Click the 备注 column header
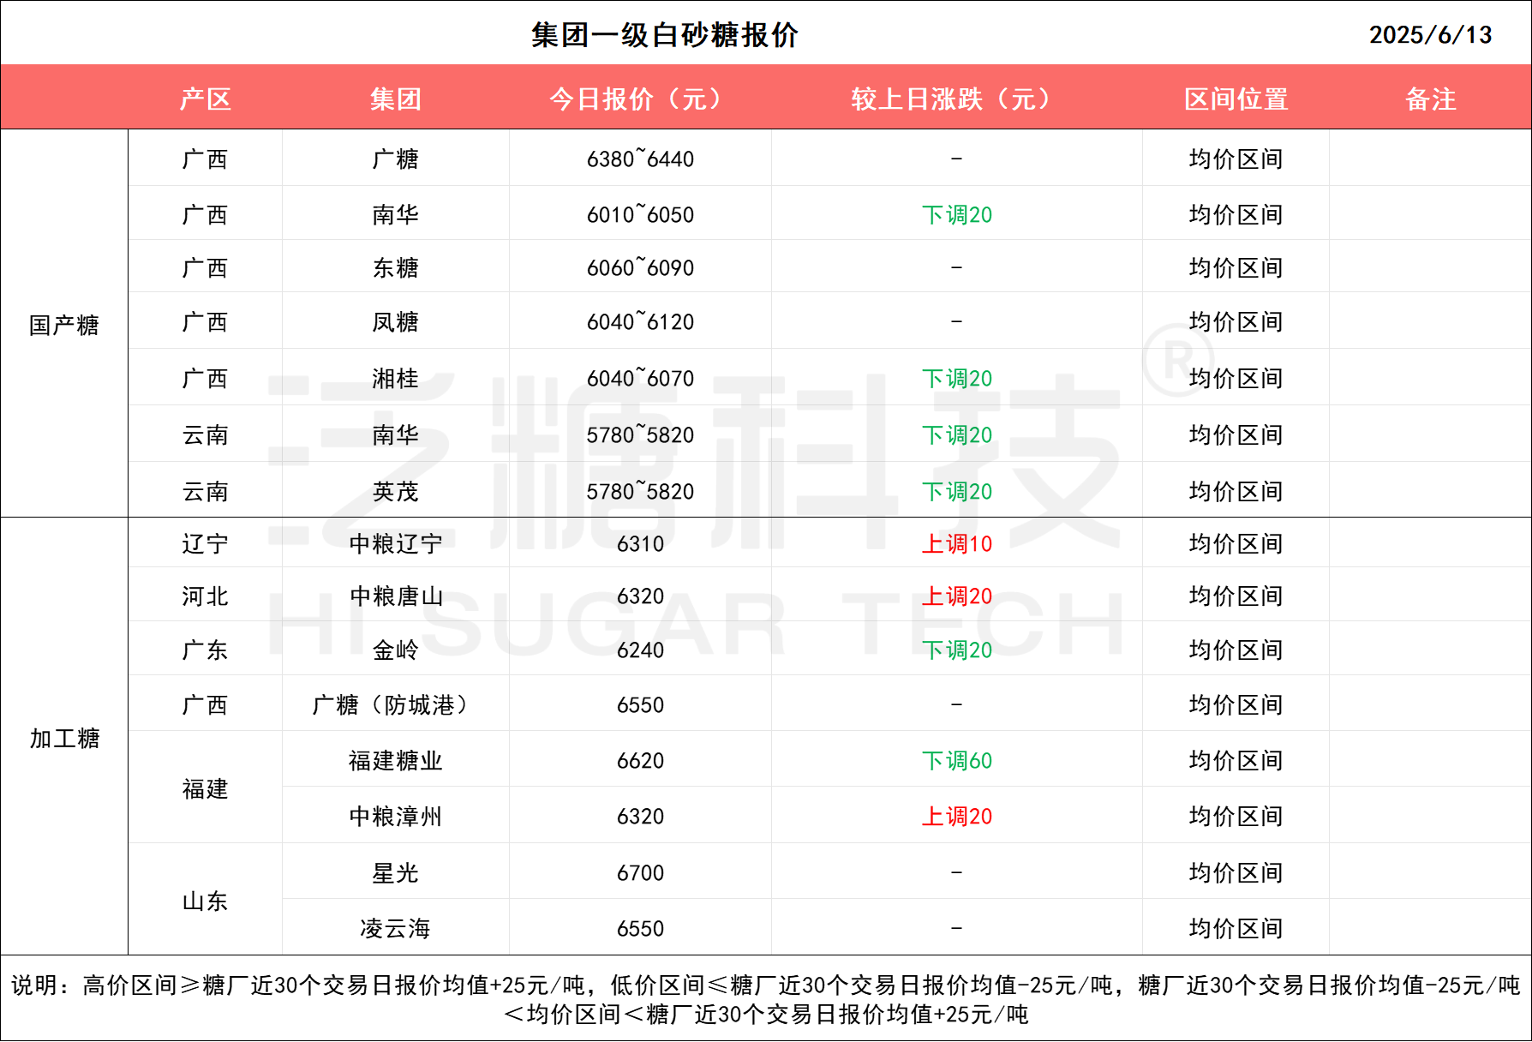Screen dimensions: 1532x1042 click(1430, 99)
